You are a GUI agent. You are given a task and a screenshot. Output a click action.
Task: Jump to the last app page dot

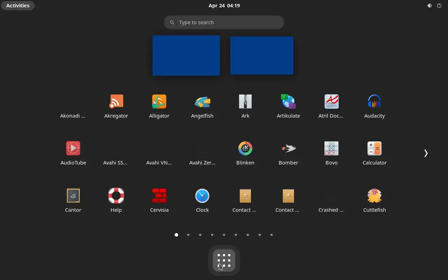tap(272, 235)
